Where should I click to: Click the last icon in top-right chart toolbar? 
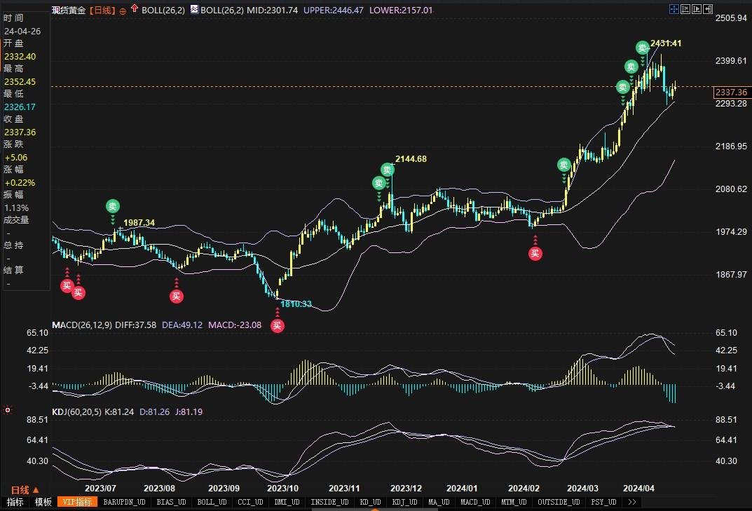click(708, 9)
